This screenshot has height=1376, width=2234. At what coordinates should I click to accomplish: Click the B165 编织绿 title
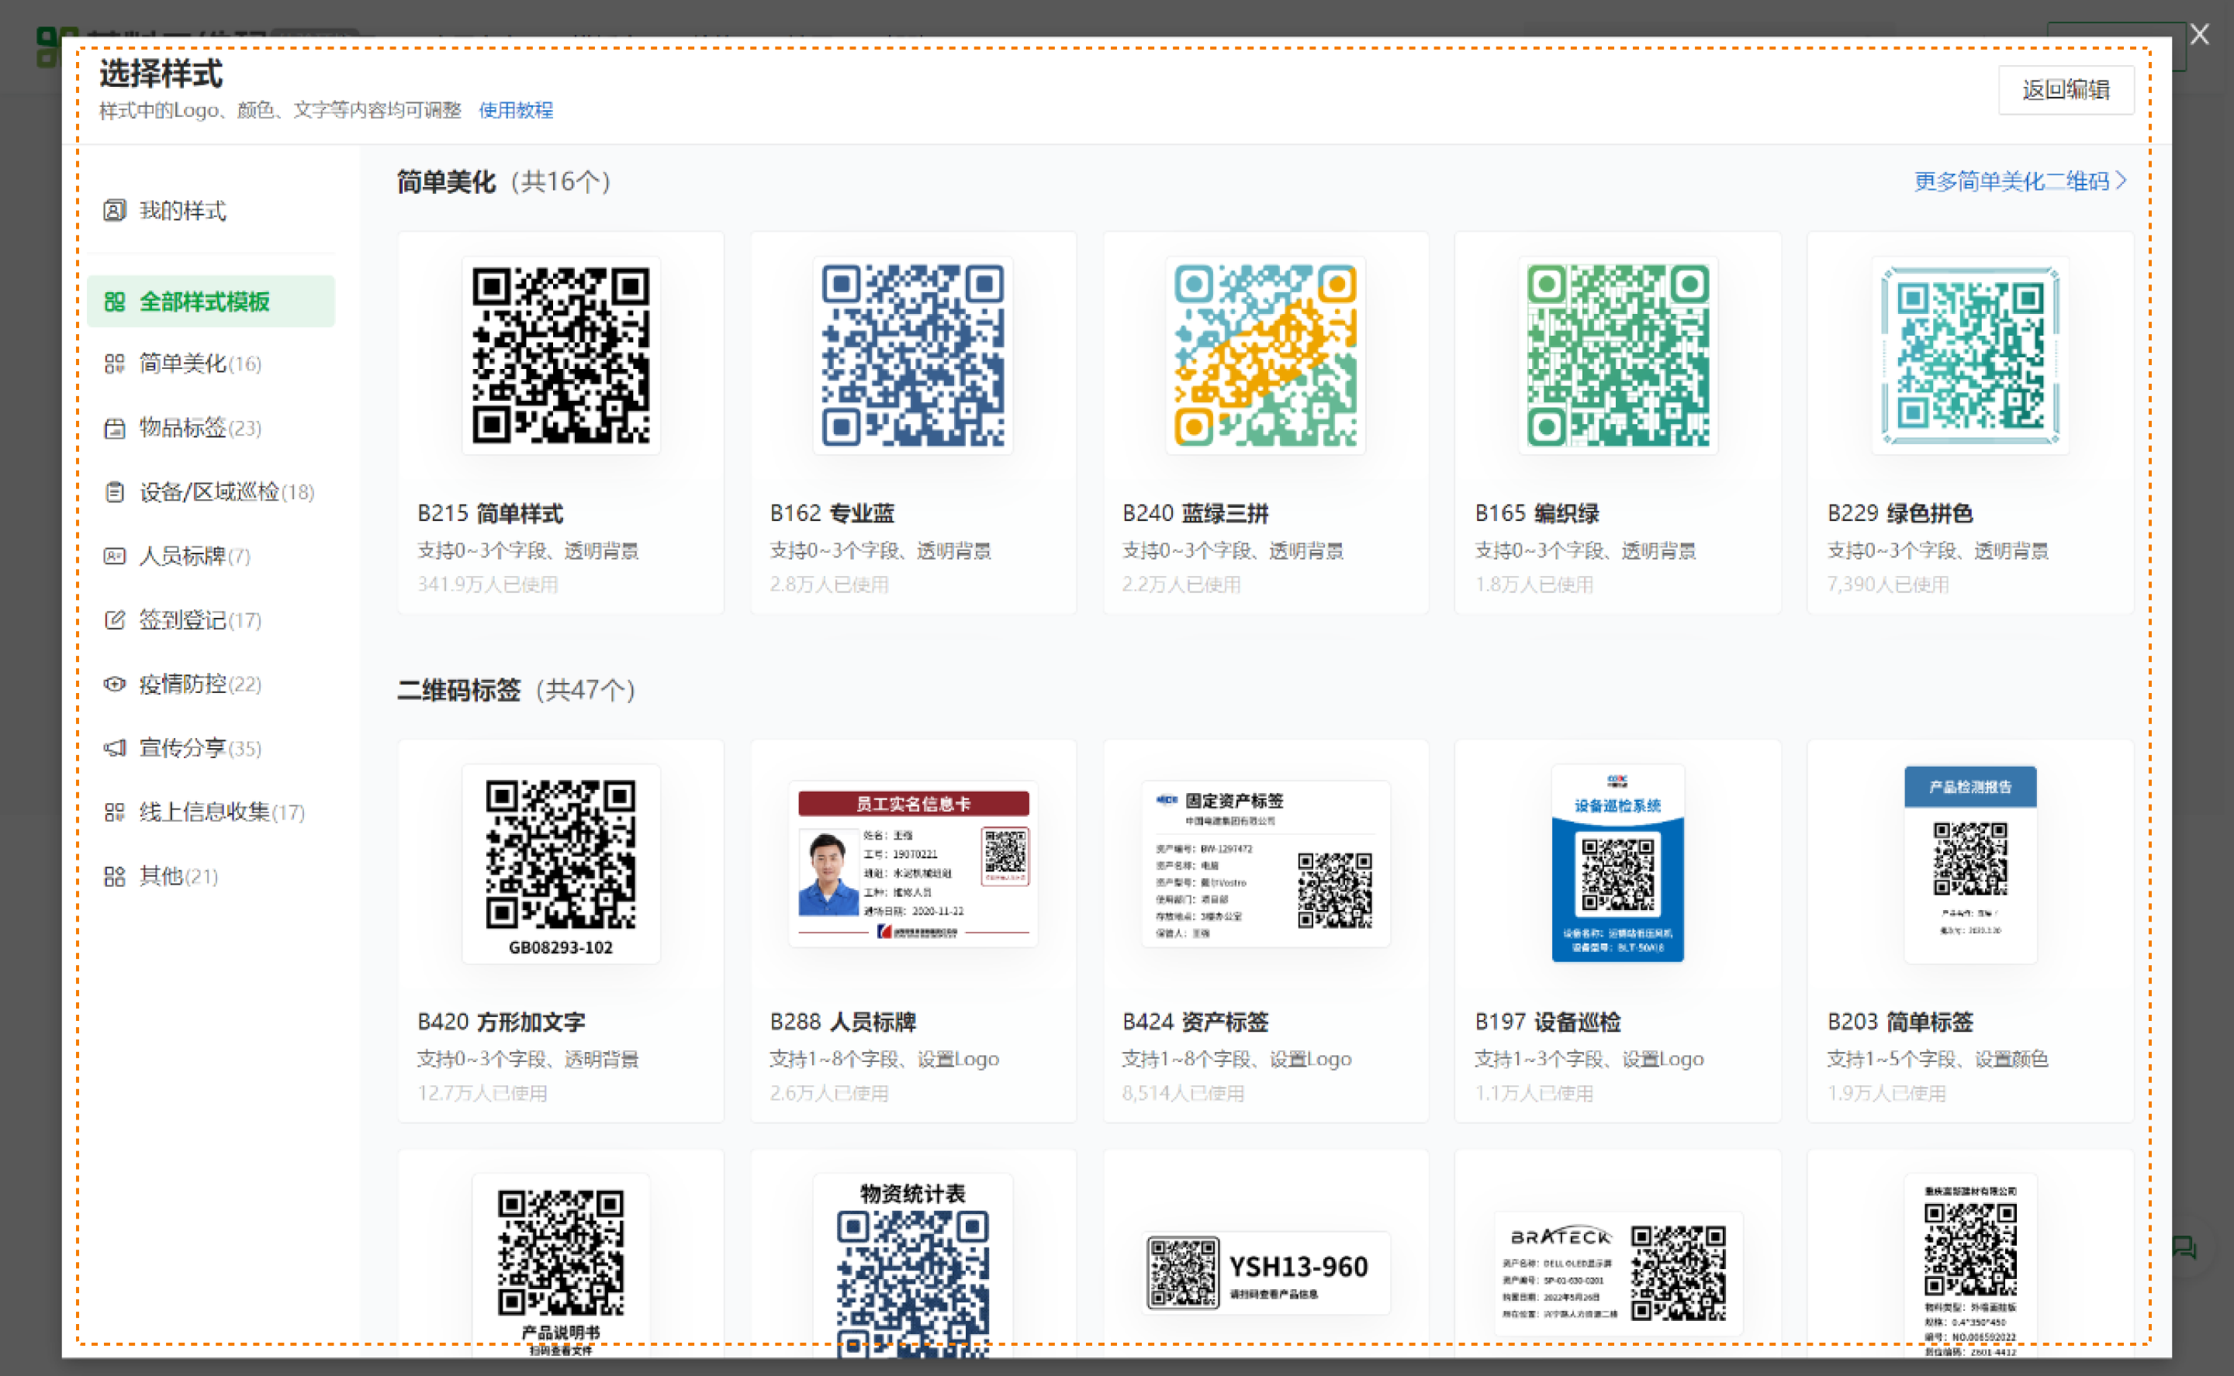[x=1537, y=513]
